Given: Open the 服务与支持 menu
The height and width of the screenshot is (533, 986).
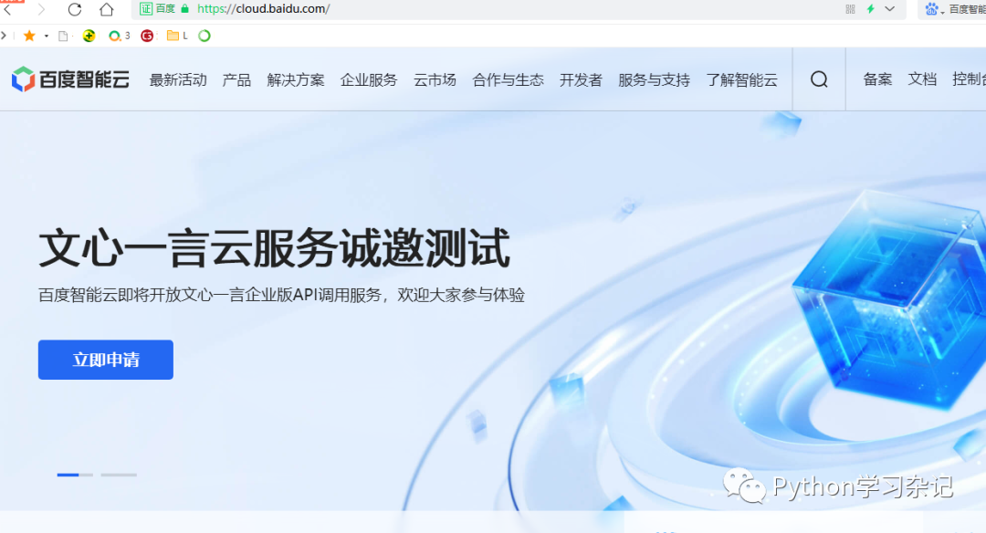Looking at the screenshot, I should point(654,79).
